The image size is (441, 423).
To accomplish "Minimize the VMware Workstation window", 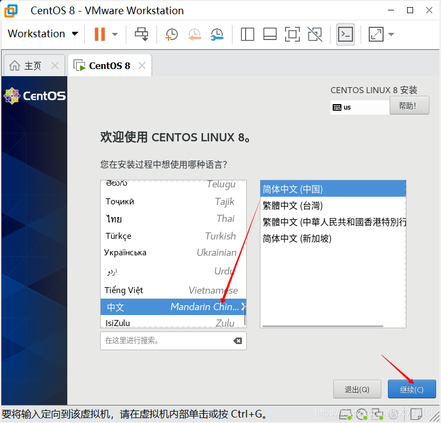I will pyautogui.click(x=391, y=10).
